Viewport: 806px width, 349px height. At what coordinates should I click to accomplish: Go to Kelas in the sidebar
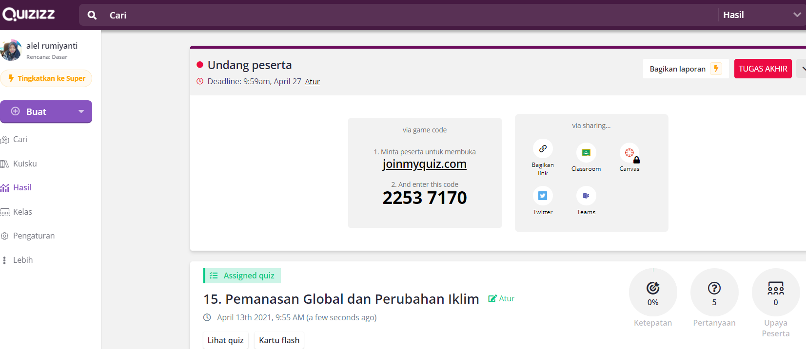click(x=22, y=212)
